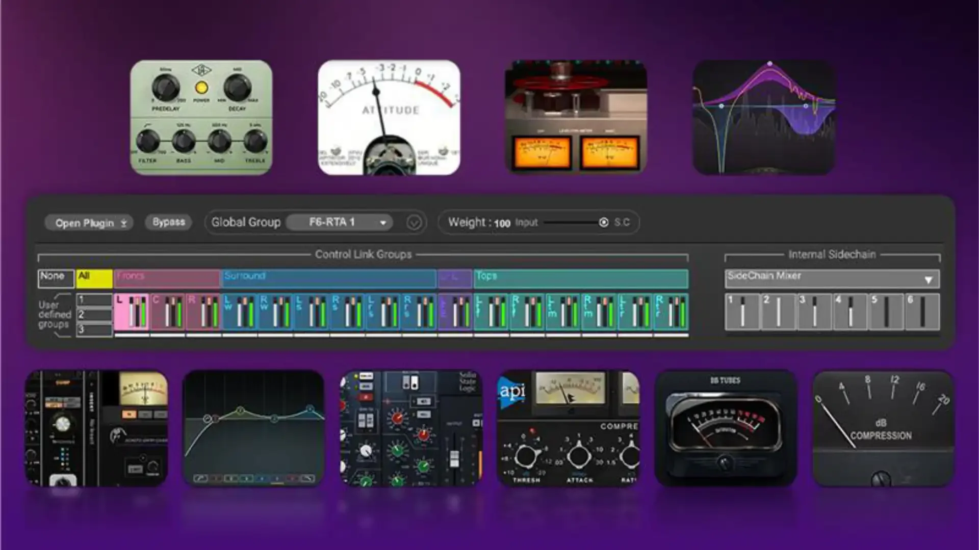
Task: Open the tape machine plugin icon
Action: coord(576,118)
